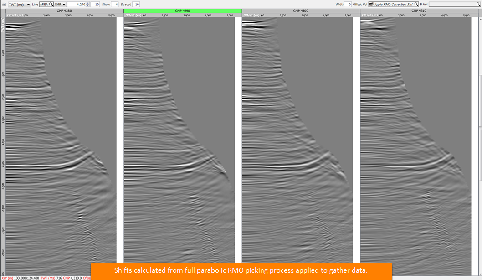
Task: Click the magnifier icon in the AREA line field
Action: point(51,4)
